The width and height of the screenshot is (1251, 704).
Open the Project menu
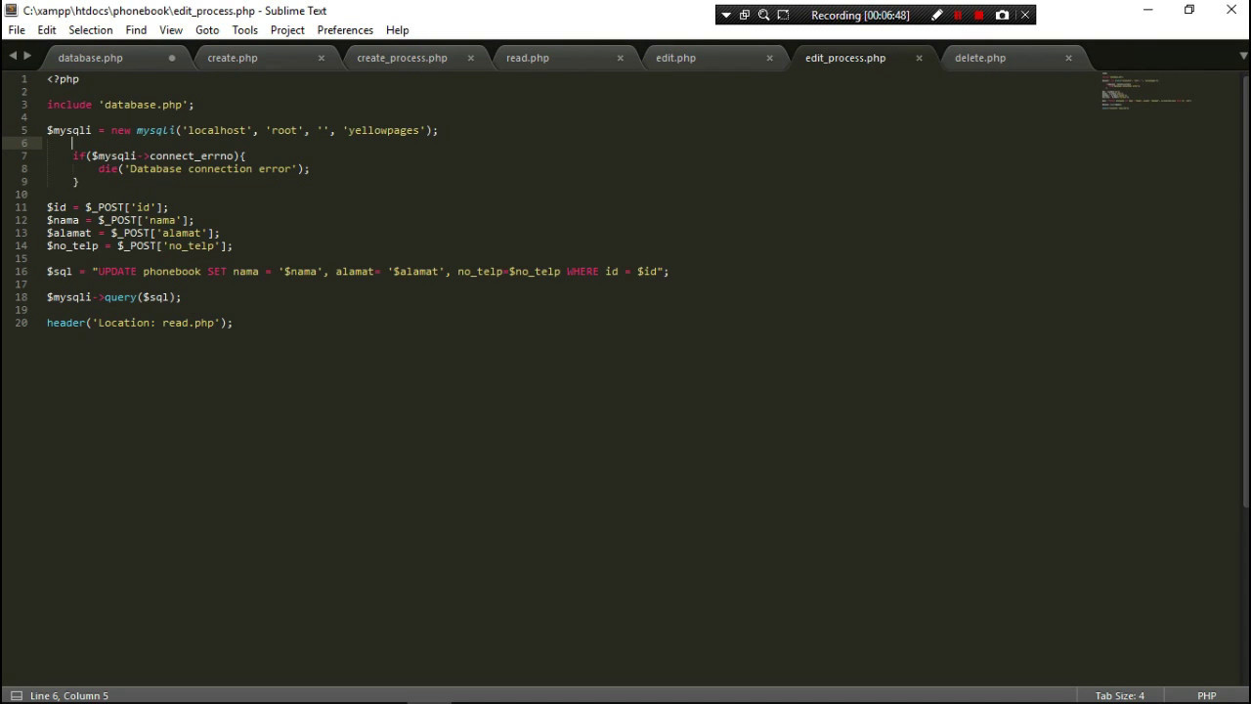[x=287, y=30]
